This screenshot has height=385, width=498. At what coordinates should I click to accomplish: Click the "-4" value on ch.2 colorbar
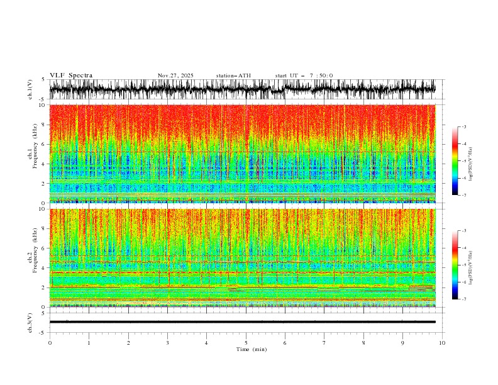[x=463, y=248]
